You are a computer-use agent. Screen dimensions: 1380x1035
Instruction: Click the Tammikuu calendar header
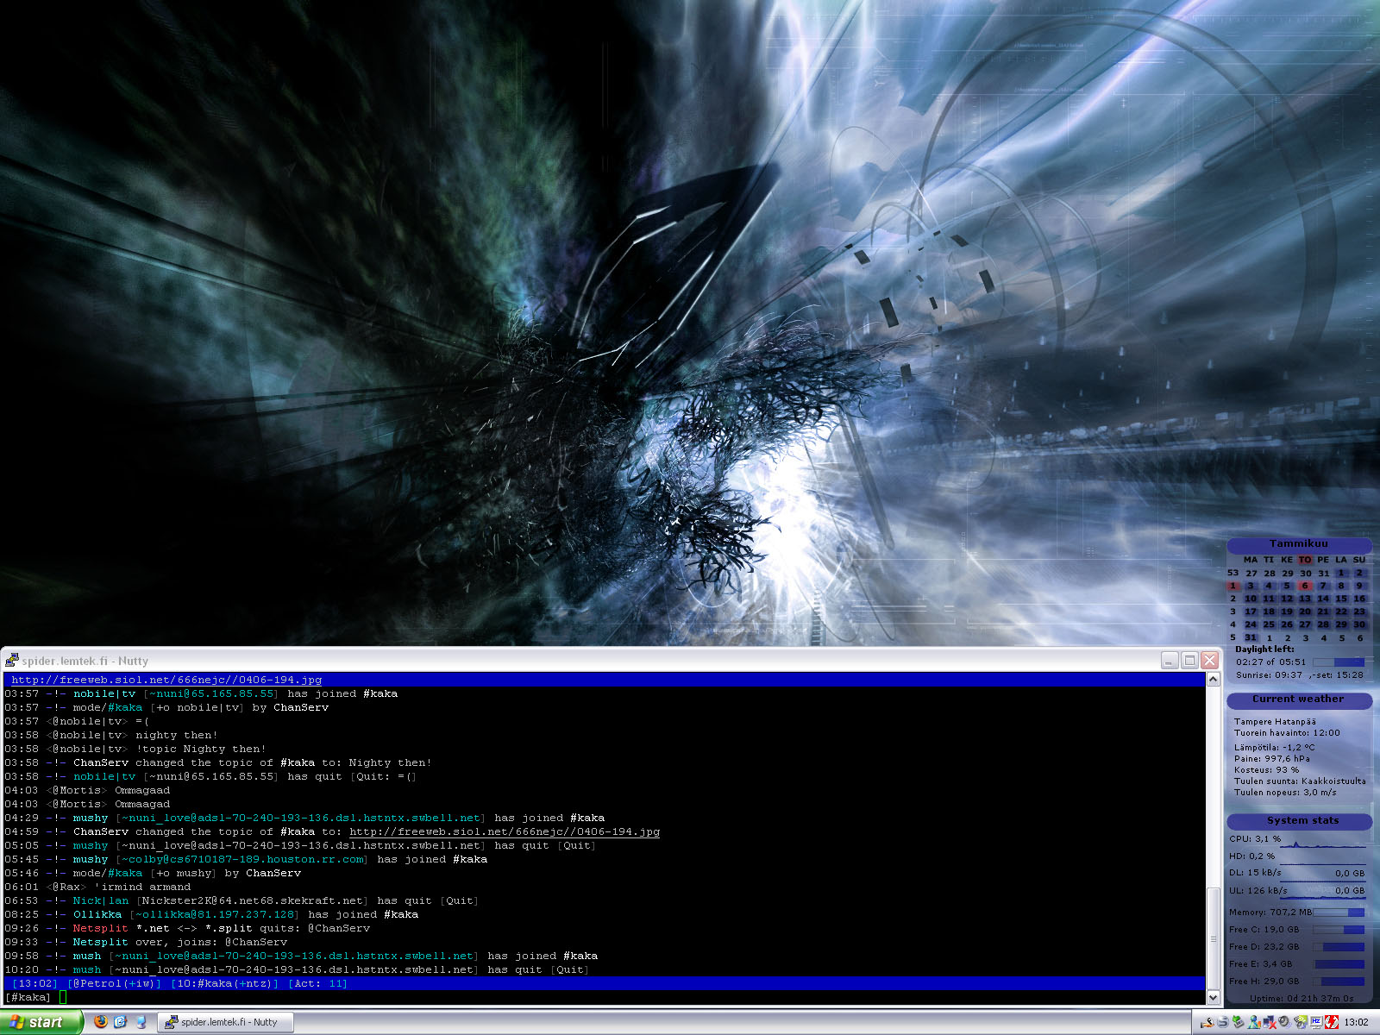coord(1299,544)
